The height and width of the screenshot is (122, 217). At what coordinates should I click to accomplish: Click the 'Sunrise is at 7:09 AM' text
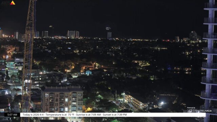(x=88, y=115)
